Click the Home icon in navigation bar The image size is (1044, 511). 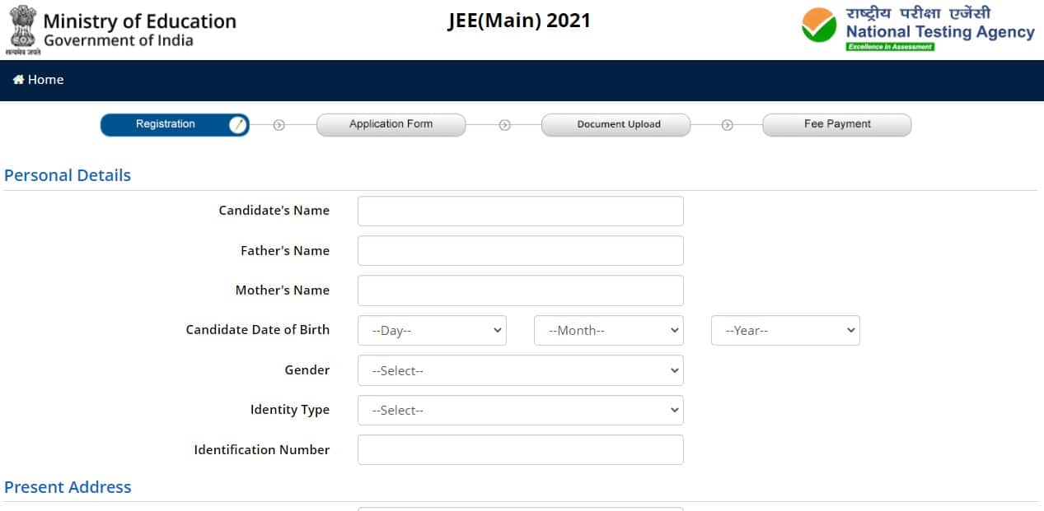pyautogui.click(x=18, y=80)
